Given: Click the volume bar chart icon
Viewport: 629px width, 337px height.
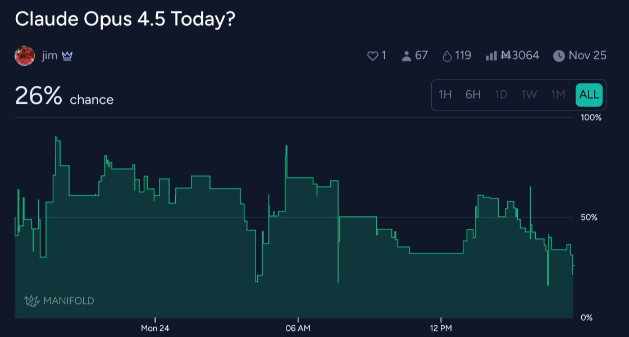Looking at the screenshot, I should [491, 56].
